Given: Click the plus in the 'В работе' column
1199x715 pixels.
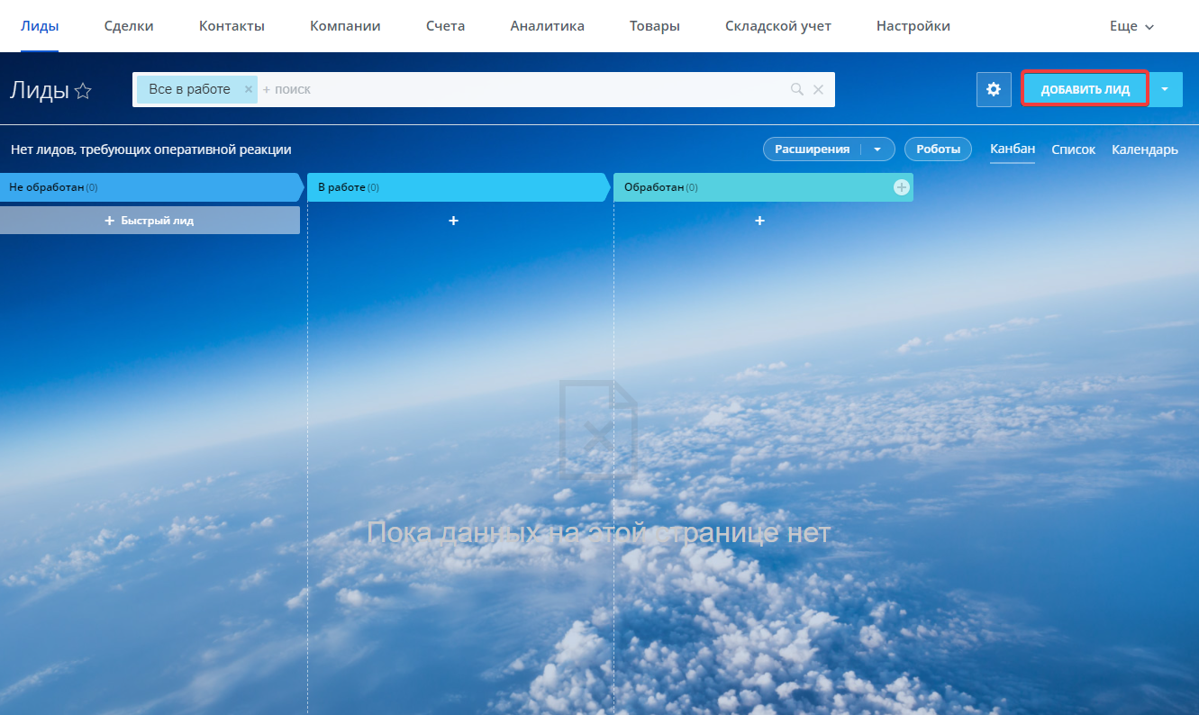Looking at the screenshot, I should 453,221.
